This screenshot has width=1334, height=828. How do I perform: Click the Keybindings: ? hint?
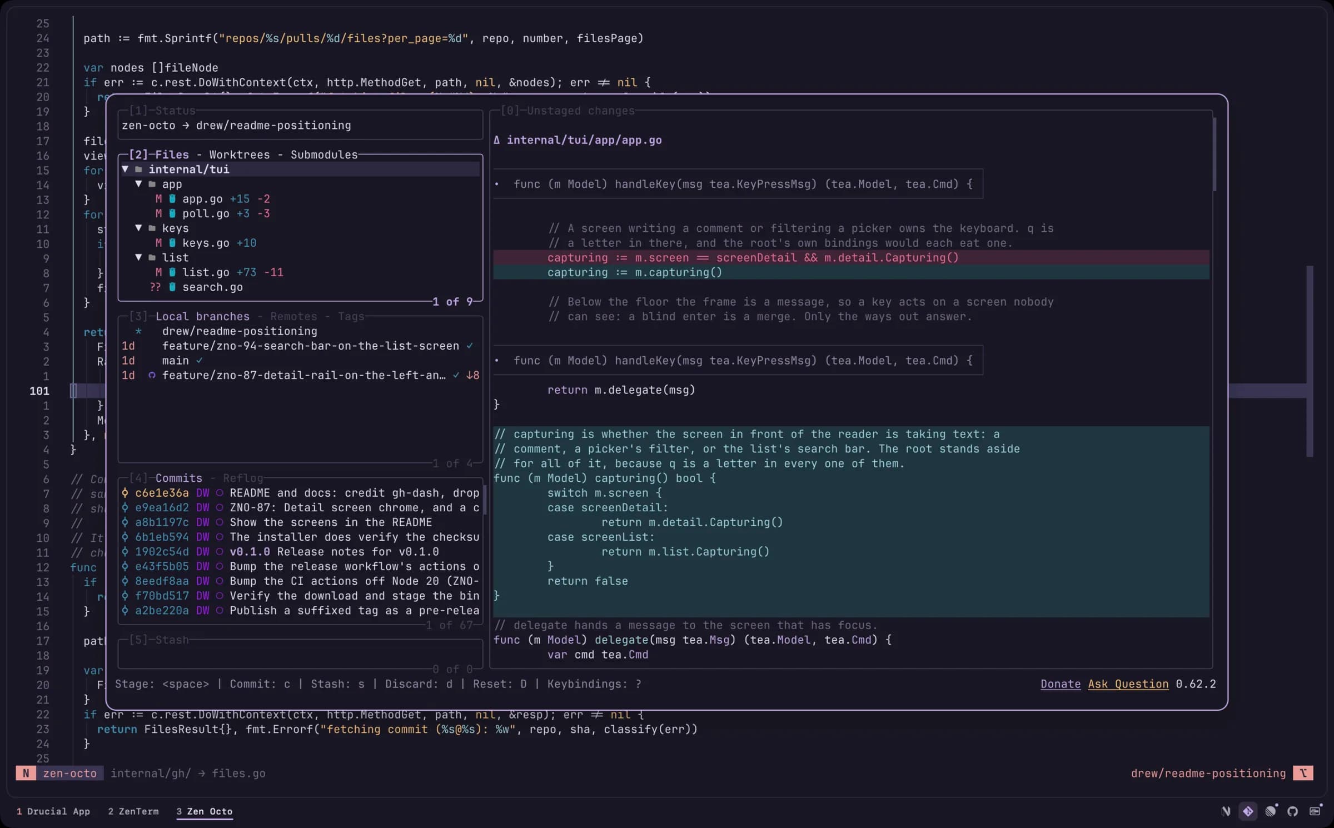(594, 684)
